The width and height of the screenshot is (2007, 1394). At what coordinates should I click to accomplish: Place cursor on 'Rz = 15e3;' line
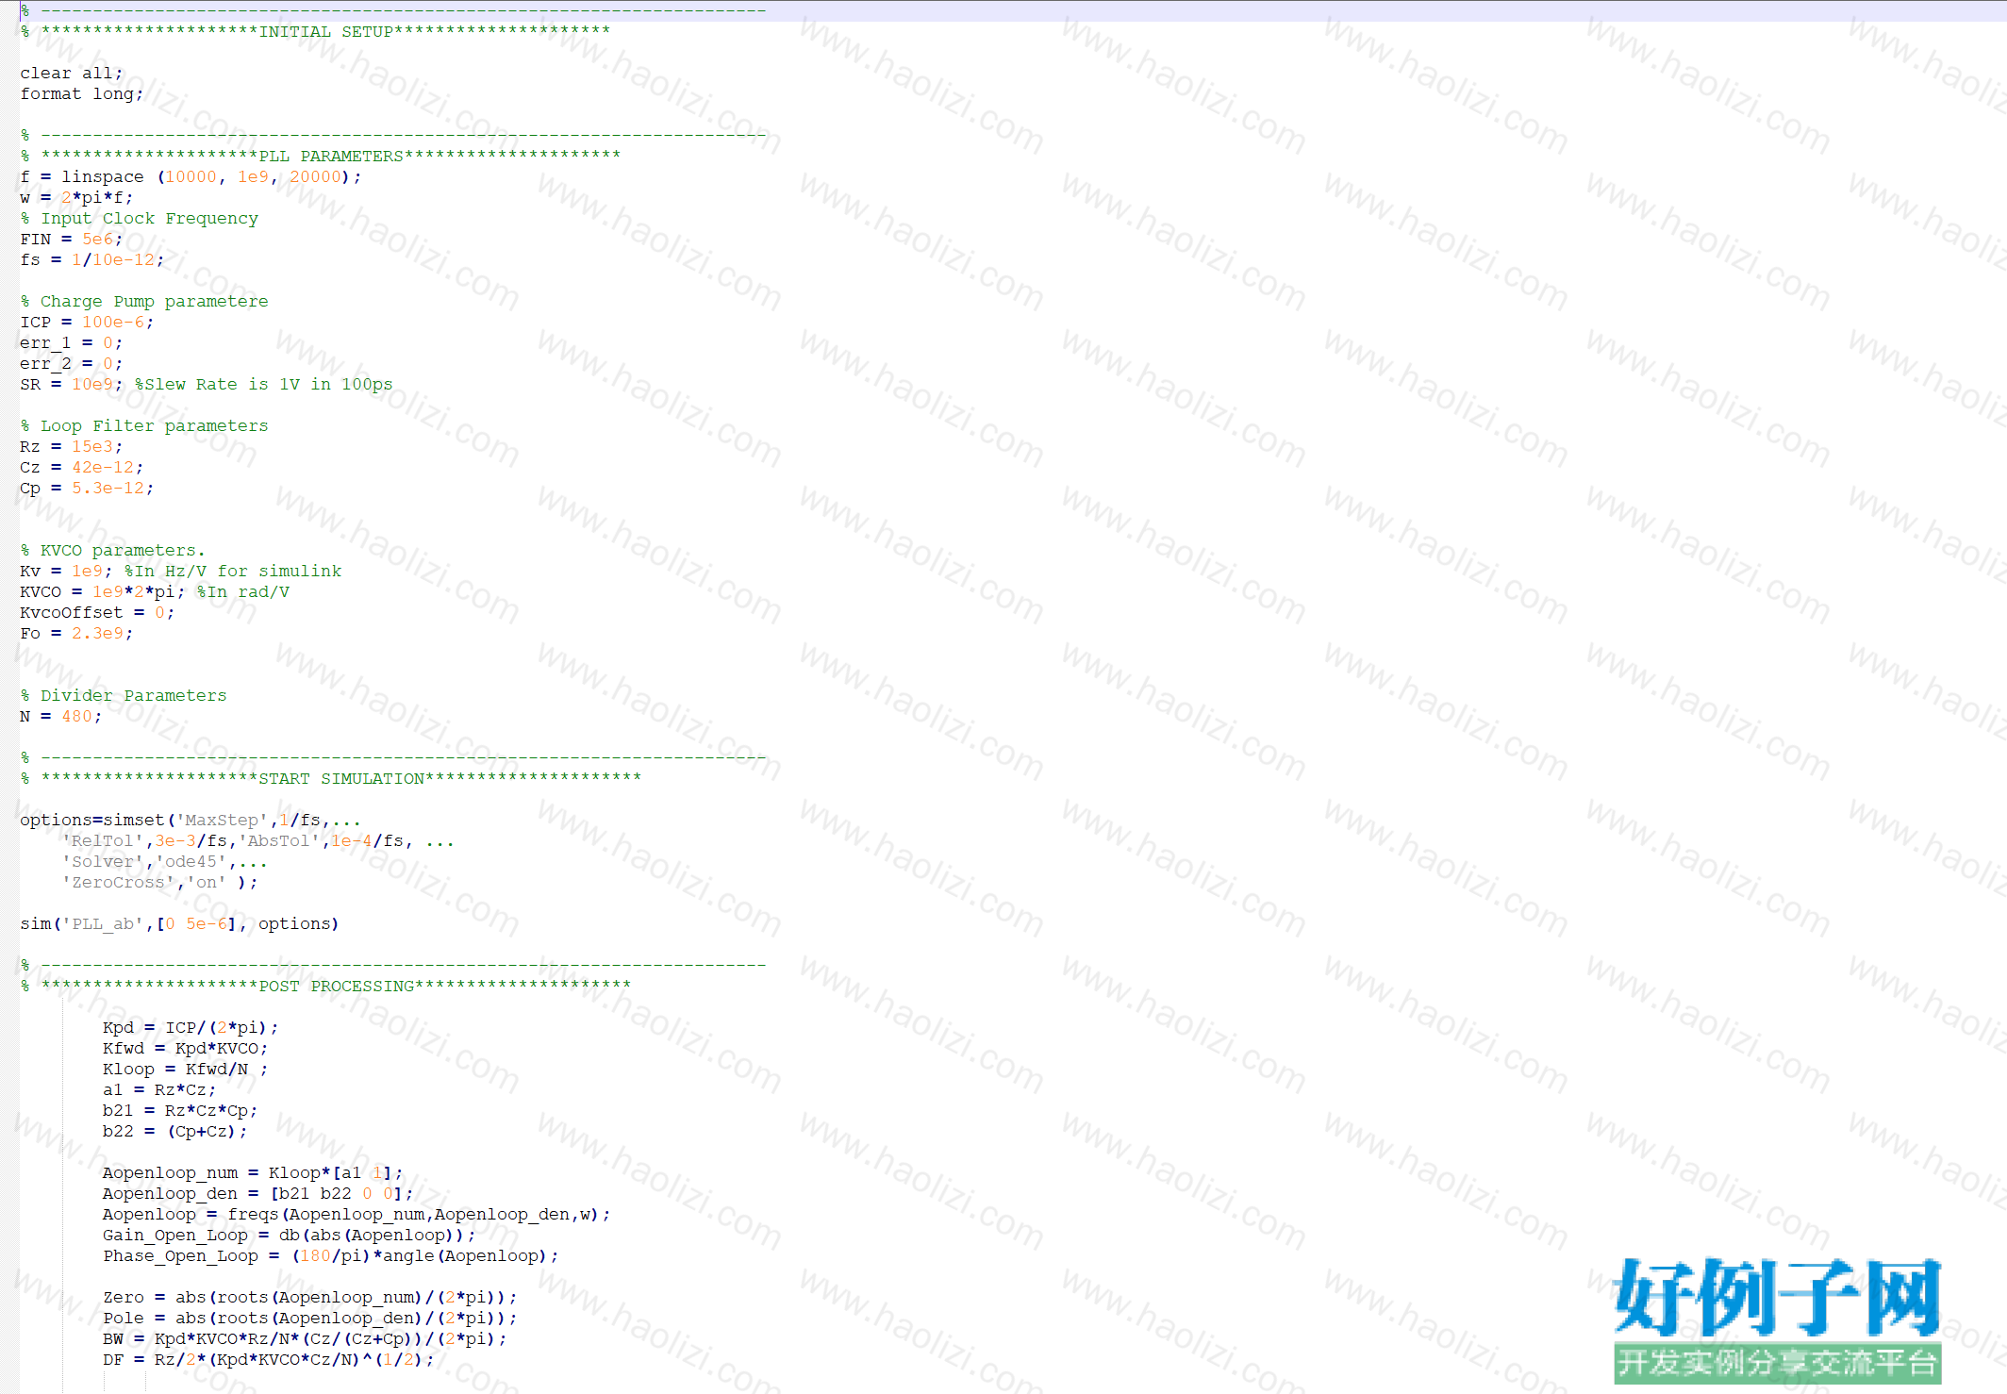(71, 446)
